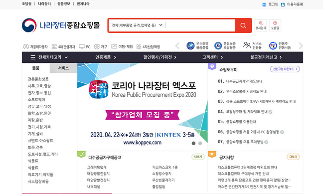Open 상용 소프트웨어(S/W) 제3자단가 계약제도 안내
The width and height of the screenshot is (323, 194).
click(261, 102)
